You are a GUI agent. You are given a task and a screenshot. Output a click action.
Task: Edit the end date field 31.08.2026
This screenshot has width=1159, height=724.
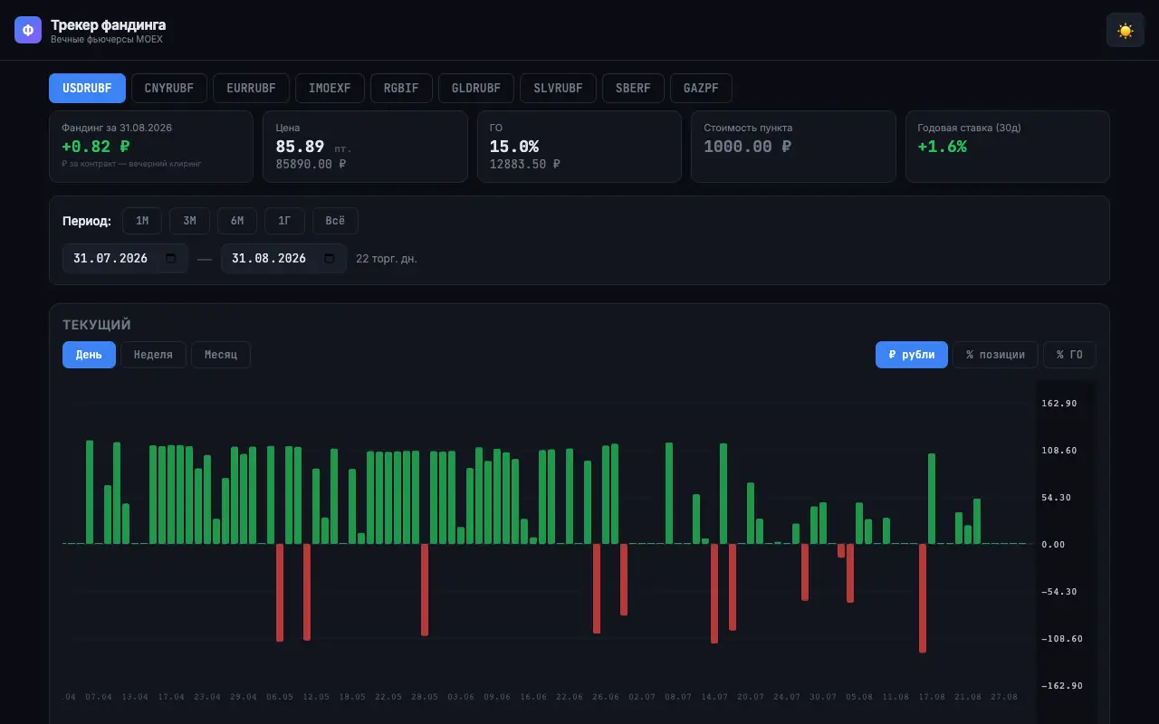283,258
